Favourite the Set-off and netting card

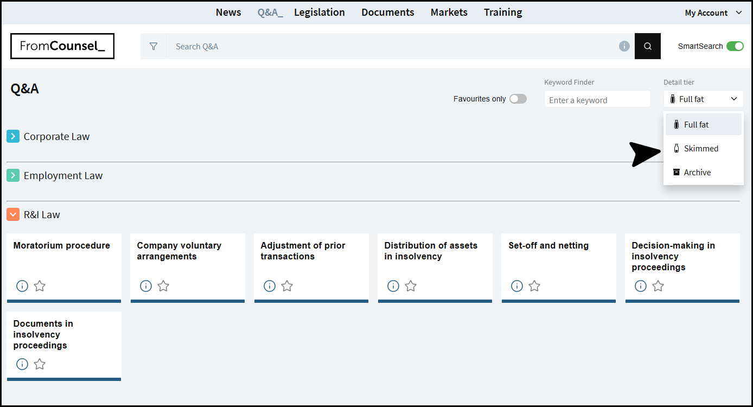(x=534, y=286)
